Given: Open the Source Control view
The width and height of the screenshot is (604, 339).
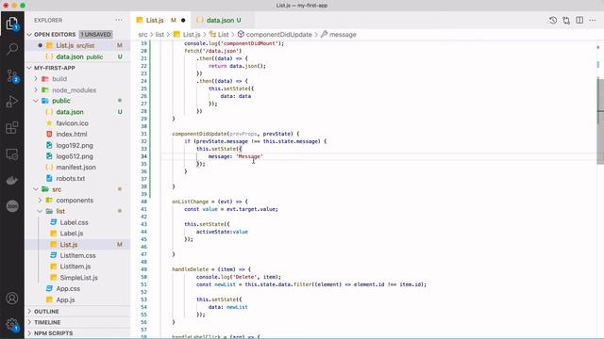Looking at the screenshot, I should tap(12, 75).
